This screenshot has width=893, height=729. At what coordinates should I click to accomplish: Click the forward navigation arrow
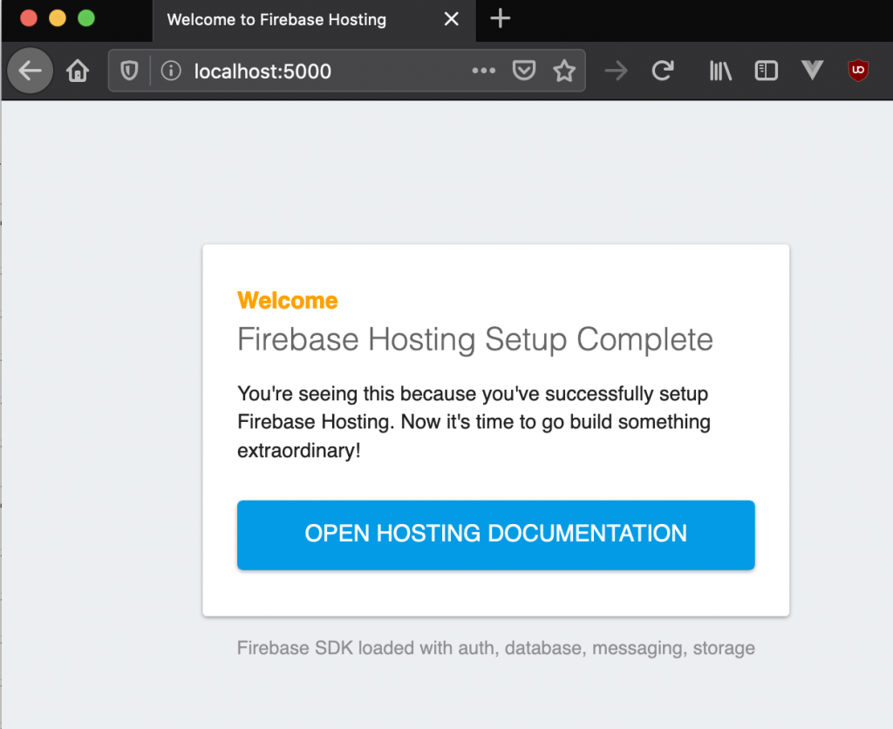tap(616, 71)
